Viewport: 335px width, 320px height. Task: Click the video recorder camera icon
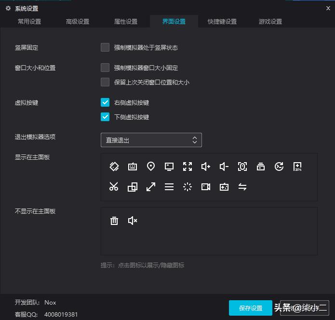point(206,187)
